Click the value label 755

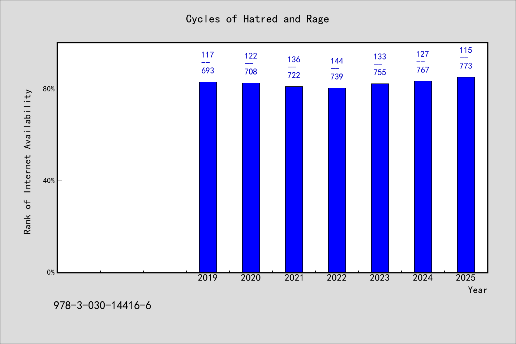pos(380,72)
